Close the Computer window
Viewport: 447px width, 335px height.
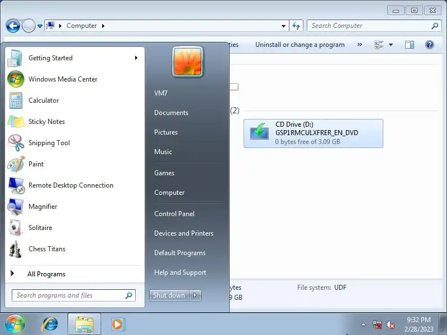pos(432,11)
